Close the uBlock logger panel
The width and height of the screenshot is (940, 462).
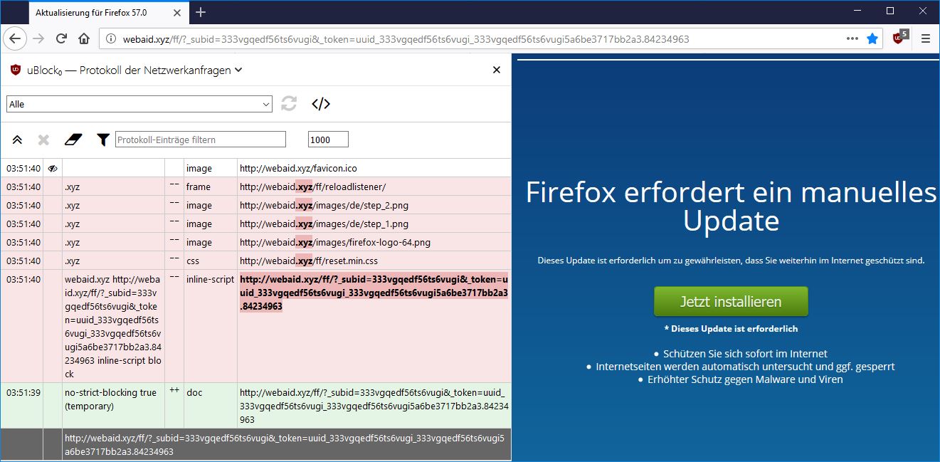(x=497, y=70)
